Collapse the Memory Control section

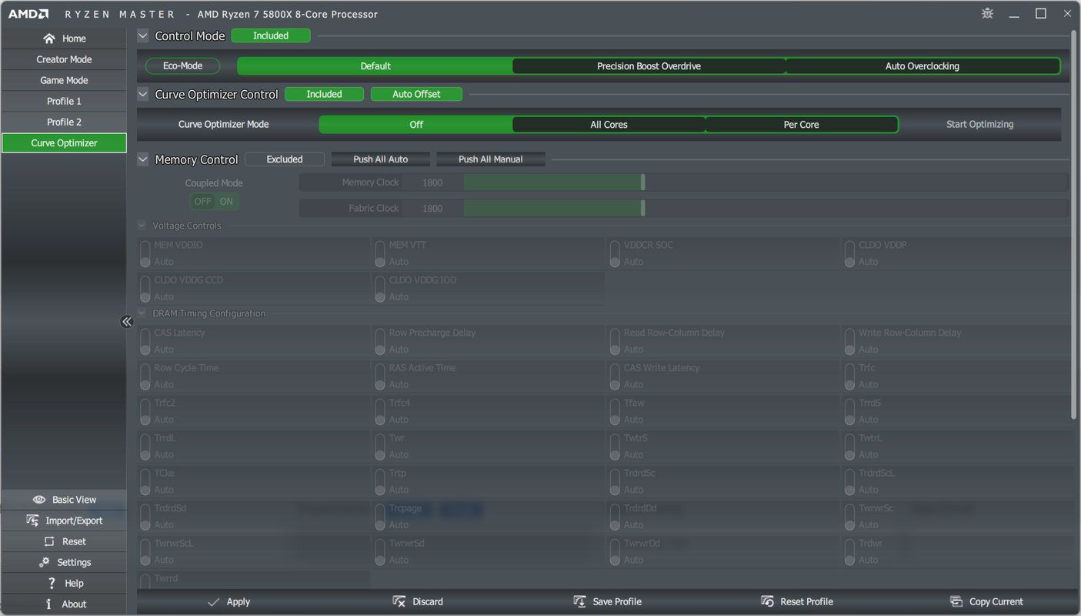[143, 159]
